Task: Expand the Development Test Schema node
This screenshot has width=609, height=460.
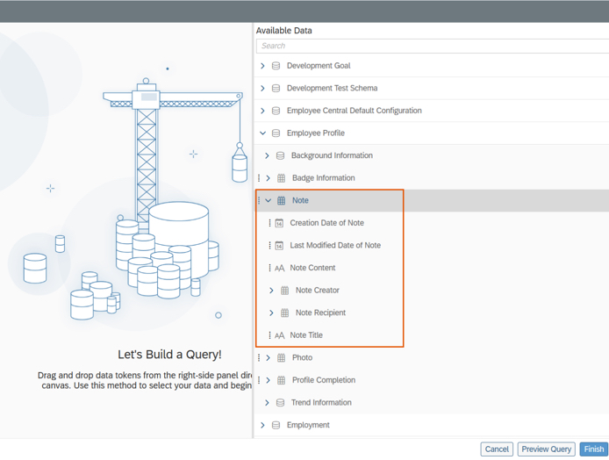Action: pyautogui.click(x=262, y=89)
